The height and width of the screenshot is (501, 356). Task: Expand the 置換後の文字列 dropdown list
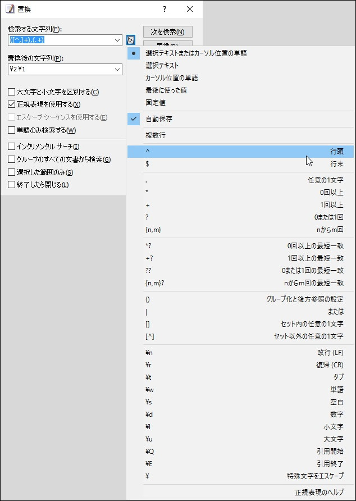point(117,69)
